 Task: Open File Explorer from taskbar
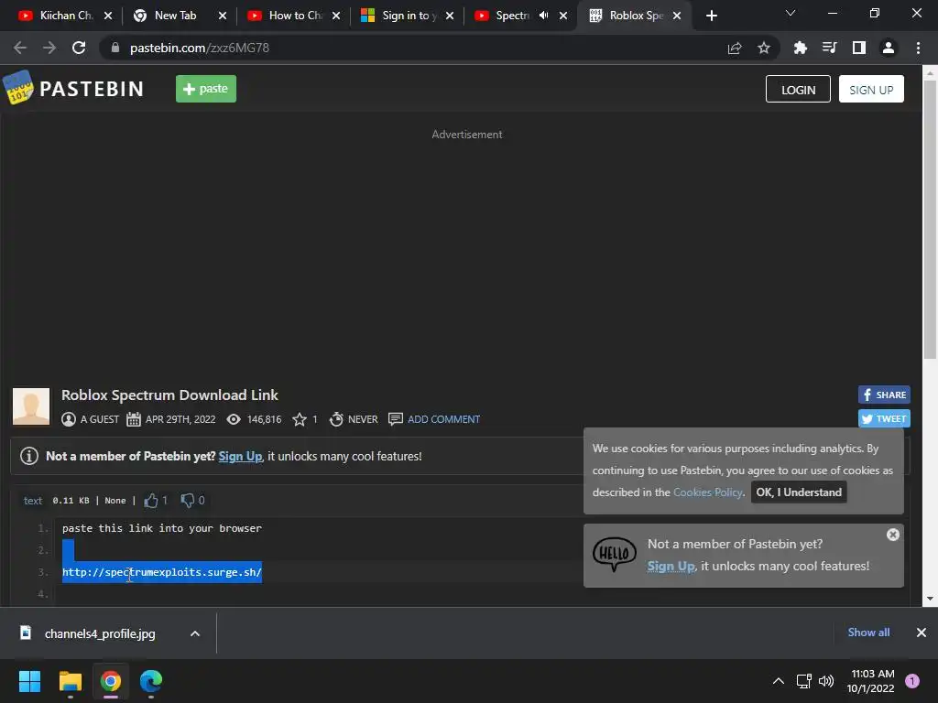coord(70,681)
